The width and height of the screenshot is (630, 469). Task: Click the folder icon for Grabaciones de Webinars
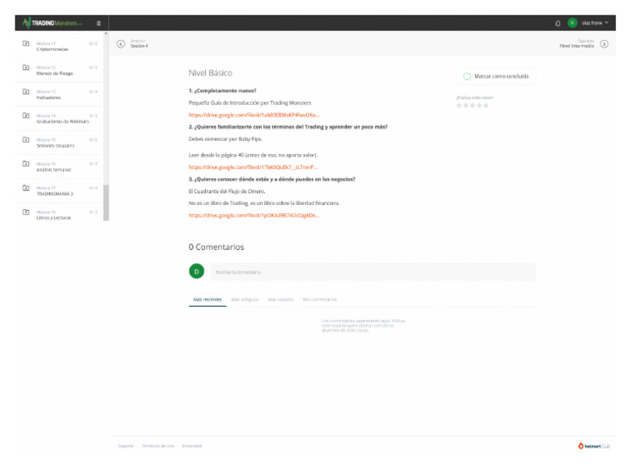[25, 116]
